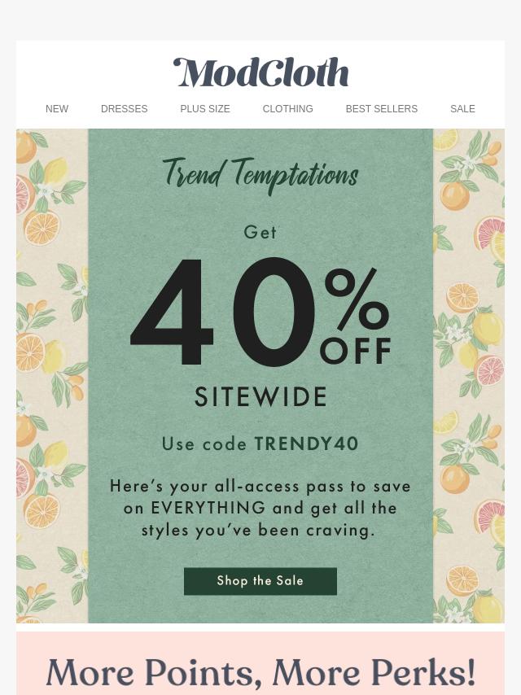Viewport: 521px width, 695px height.
Task: Click the large 40% OFF graphic
Action: click(260, 313)
